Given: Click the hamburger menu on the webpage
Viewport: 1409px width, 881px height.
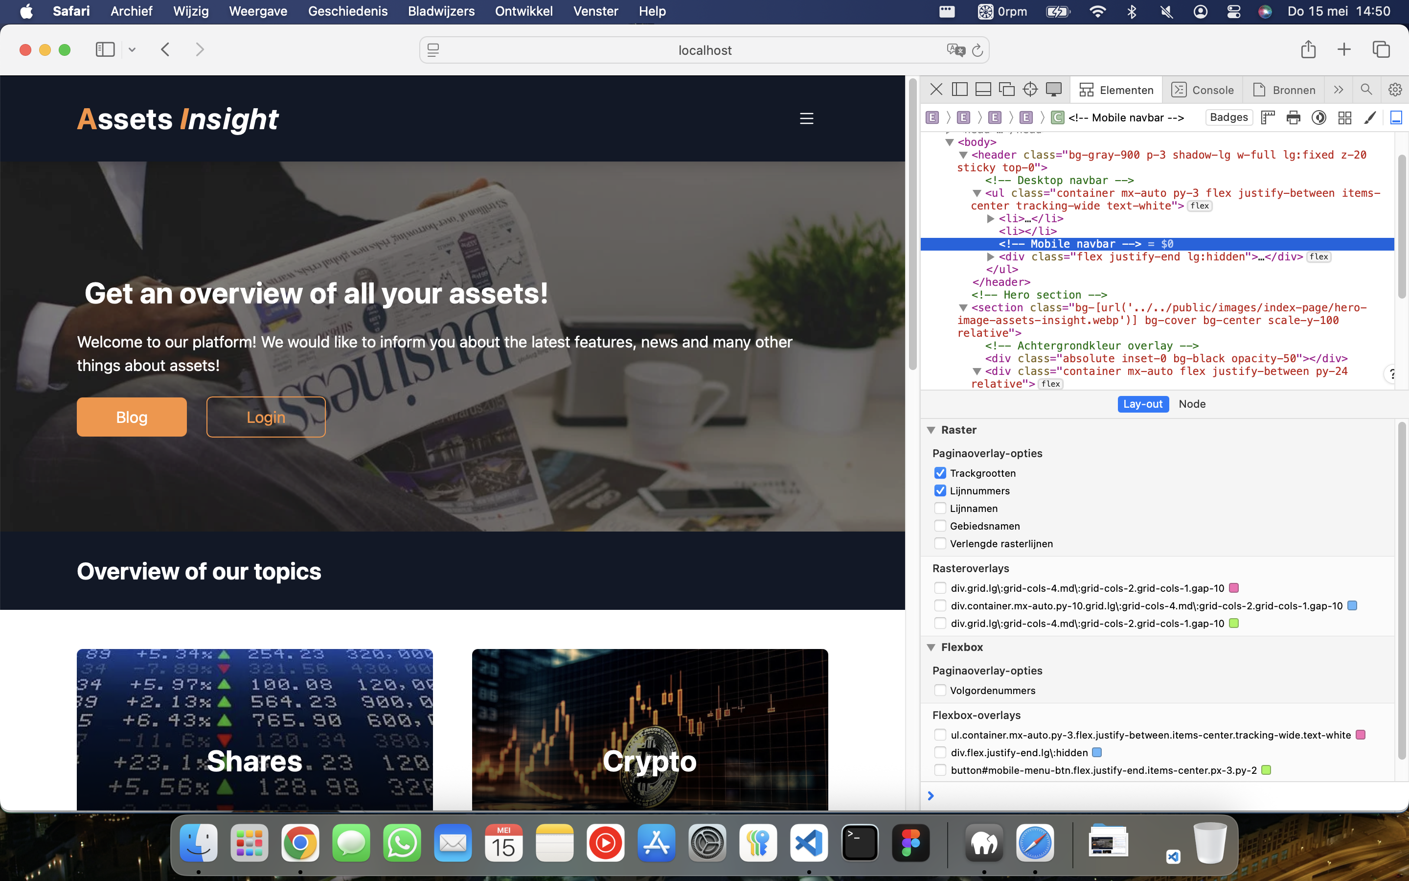Looking at the screenshot, I should 806,119.
